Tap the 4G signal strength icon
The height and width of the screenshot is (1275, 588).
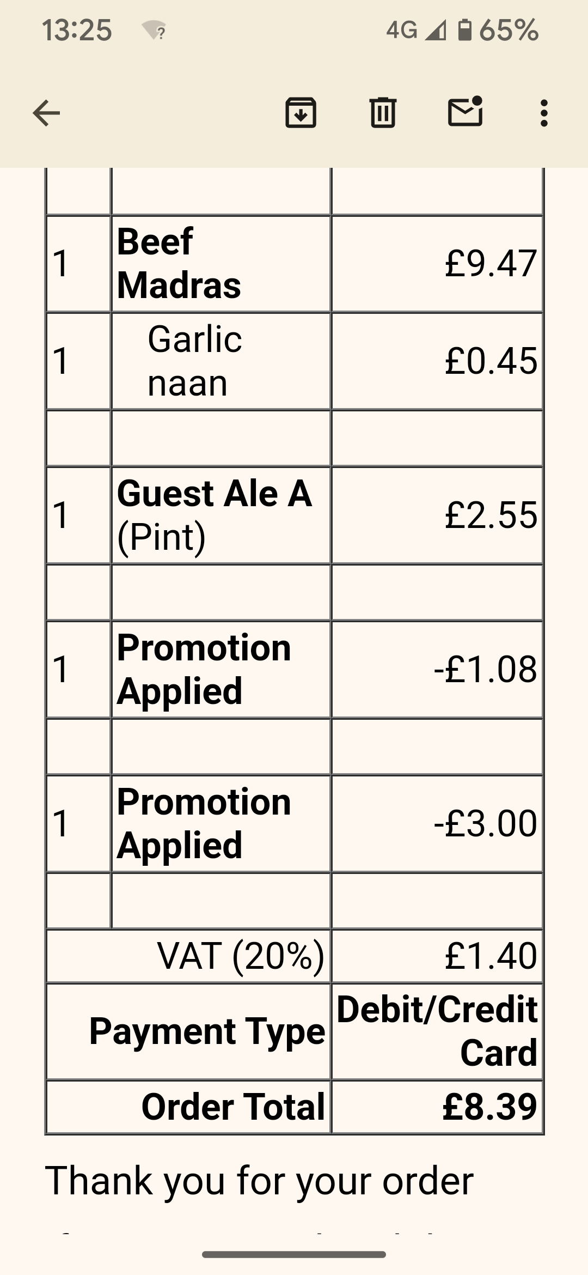click(436, 31)
